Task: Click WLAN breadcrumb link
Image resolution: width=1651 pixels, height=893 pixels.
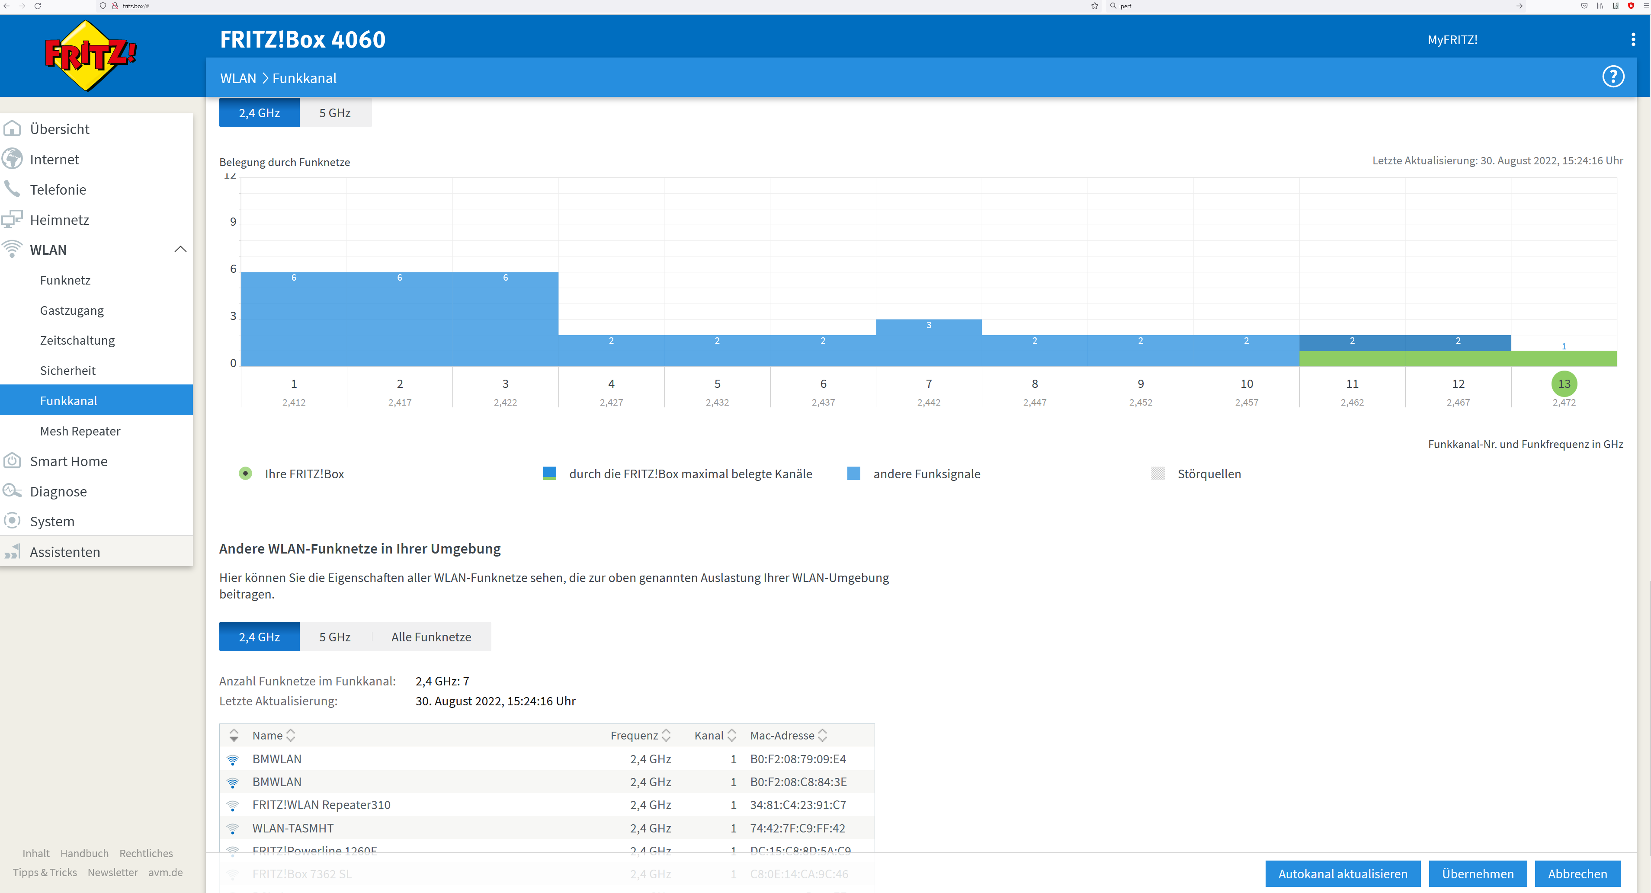Action: pyautogui.click(x=238, y=78)
